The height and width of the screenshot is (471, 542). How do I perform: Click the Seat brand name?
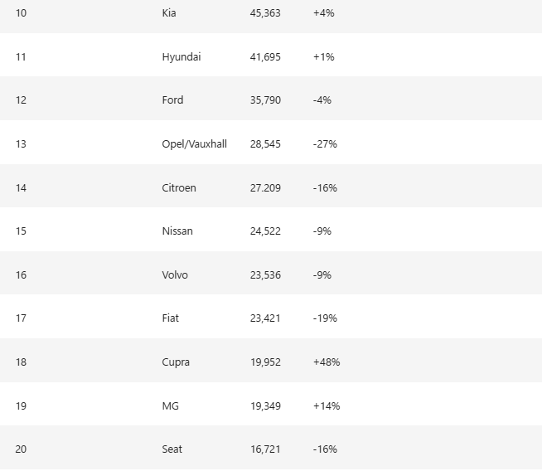coord(172,449)
